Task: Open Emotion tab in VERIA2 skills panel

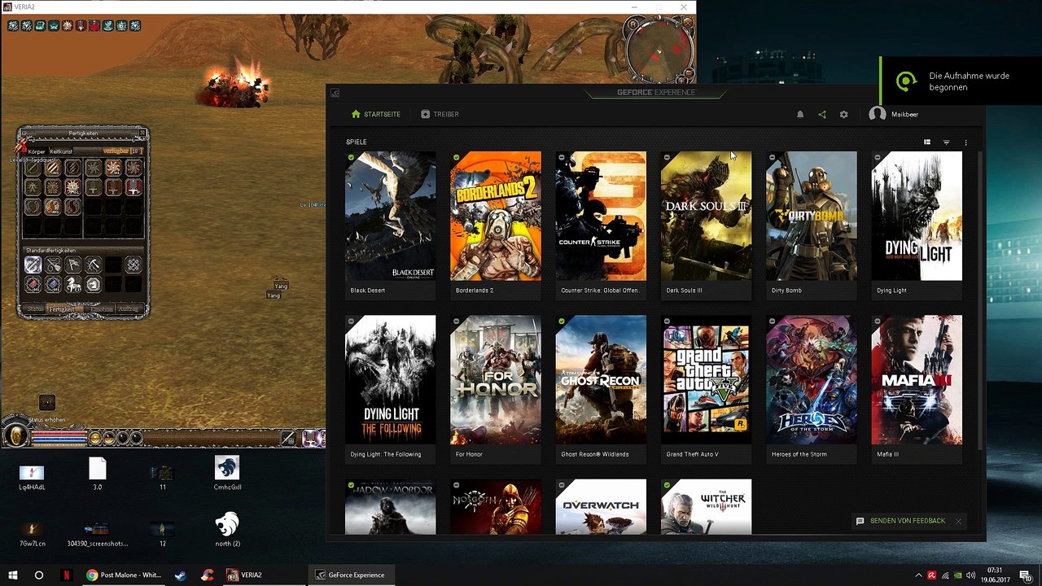Action: click(102, 309)
